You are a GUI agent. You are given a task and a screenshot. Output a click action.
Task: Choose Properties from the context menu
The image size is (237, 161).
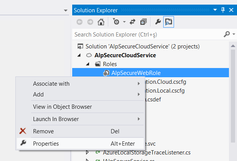tap(46, 143)
